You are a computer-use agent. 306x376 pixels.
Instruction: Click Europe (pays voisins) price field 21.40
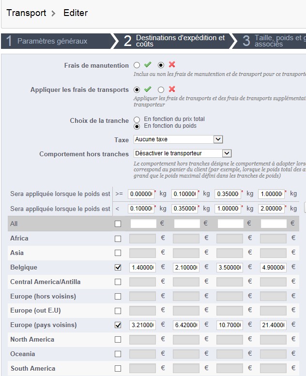pos(273,325)
